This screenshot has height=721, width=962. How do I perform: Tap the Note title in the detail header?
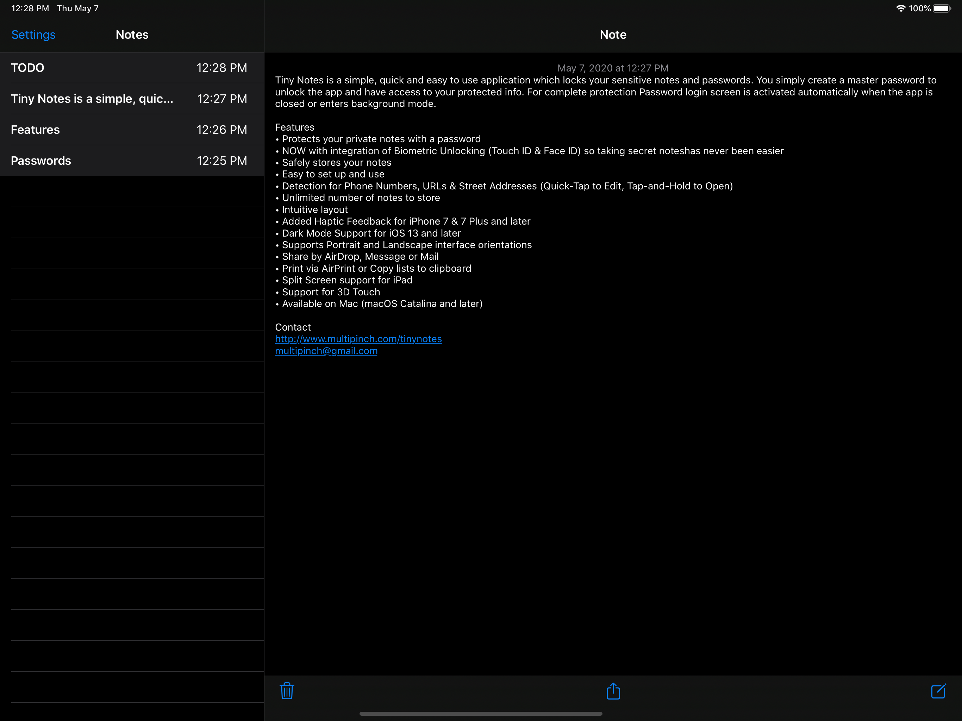[613, 35]
